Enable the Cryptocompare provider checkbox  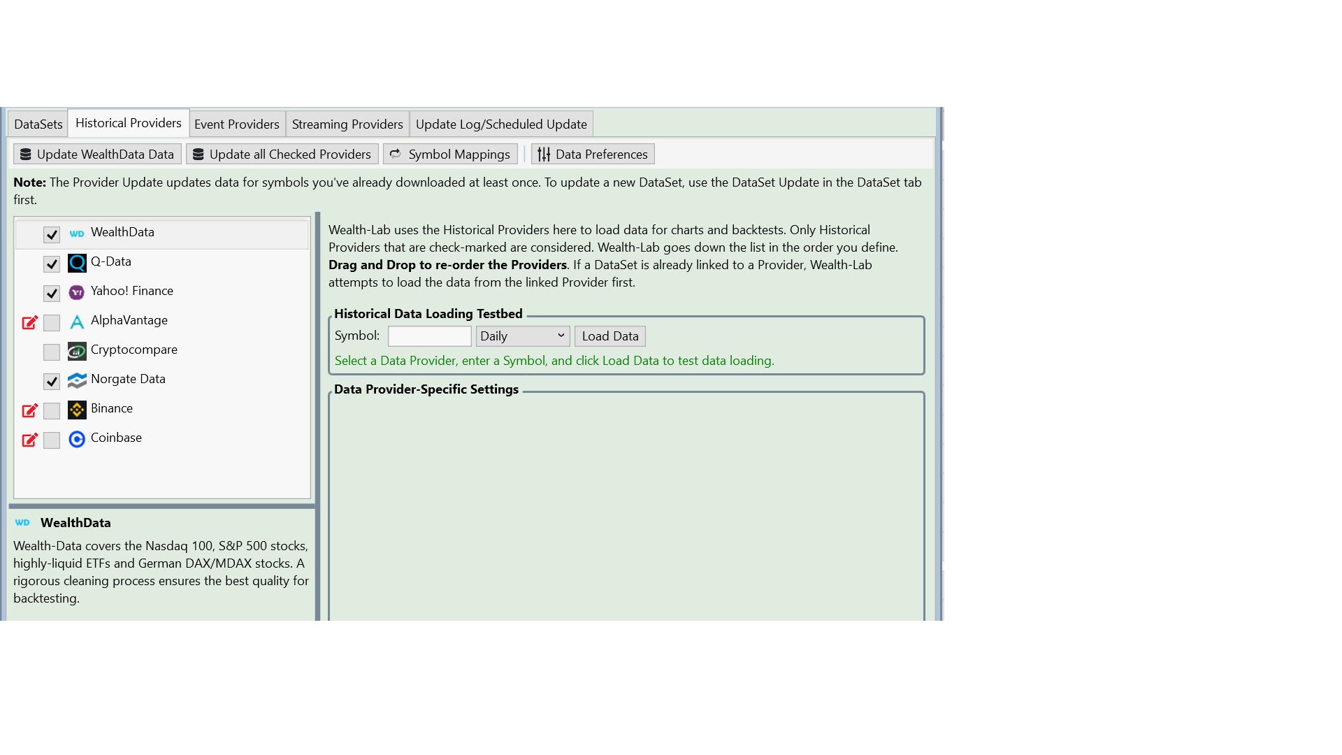pyautogui.click(x=52, y=352)
